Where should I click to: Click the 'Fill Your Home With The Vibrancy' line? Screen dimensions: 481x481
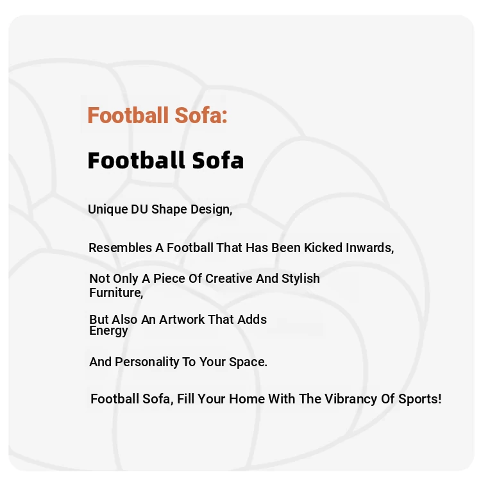pyautogui.click(x=266, y=399)
